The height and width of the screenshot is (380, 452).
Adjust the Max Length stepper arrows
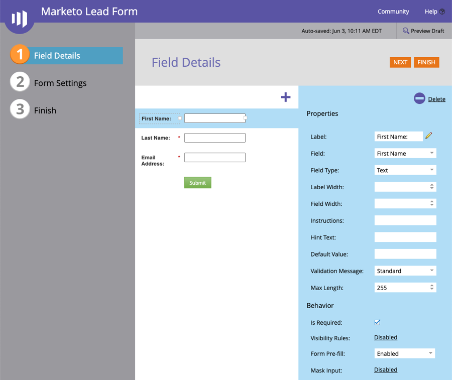(432, 288)
